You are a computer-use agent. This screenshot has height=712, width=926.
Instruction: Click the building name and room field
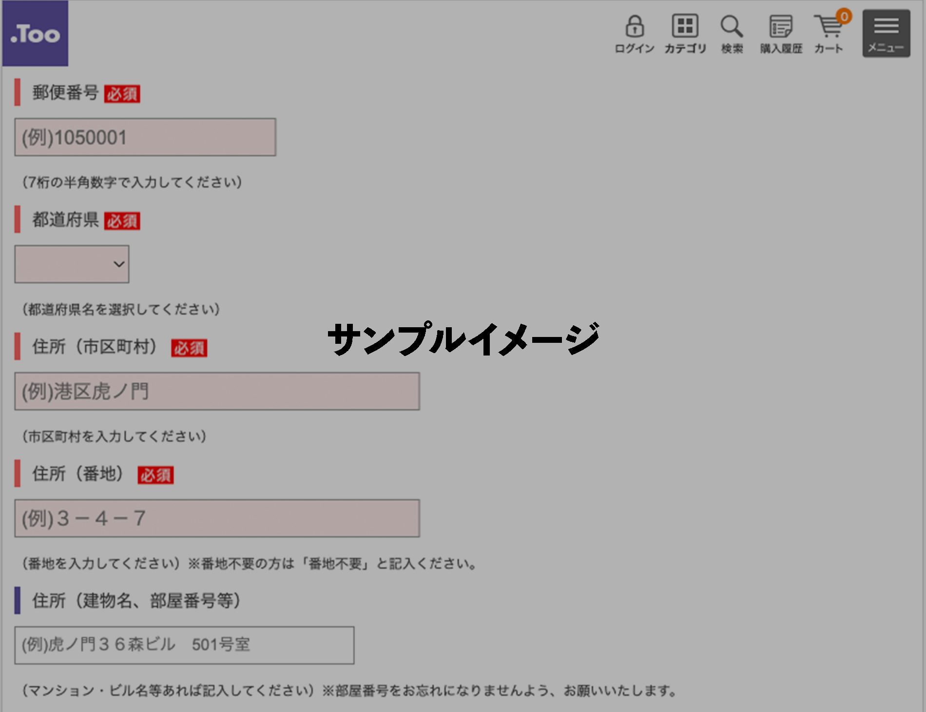pyautogui.click(x=184, y=645)
